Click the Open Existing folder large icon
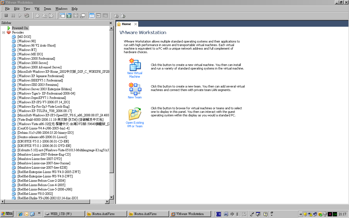The image size is (349, 218). tap(135, 114)
